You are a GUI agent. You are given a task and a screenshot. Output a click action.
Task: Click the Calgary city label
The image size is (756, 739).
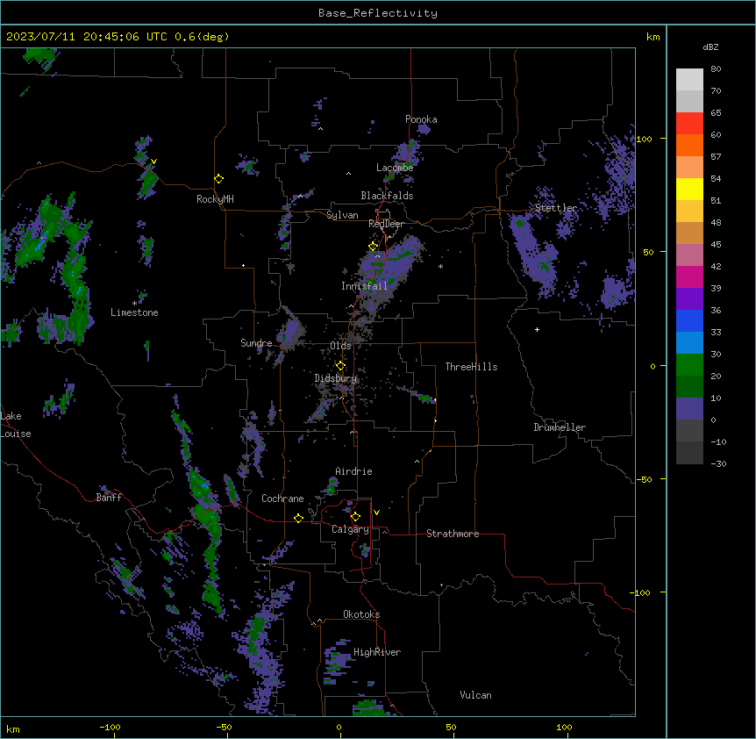click(x=351, y=529)
